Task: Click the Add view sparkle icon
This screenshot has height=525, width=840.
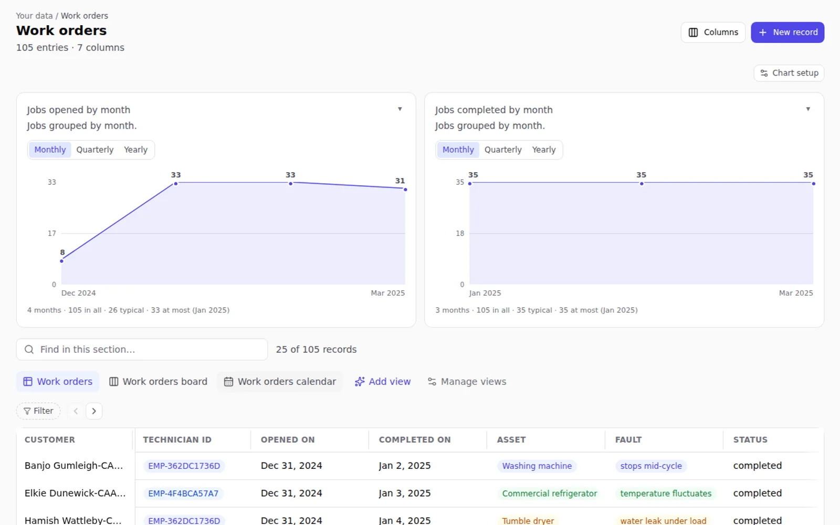Action: tap(360, 382)
